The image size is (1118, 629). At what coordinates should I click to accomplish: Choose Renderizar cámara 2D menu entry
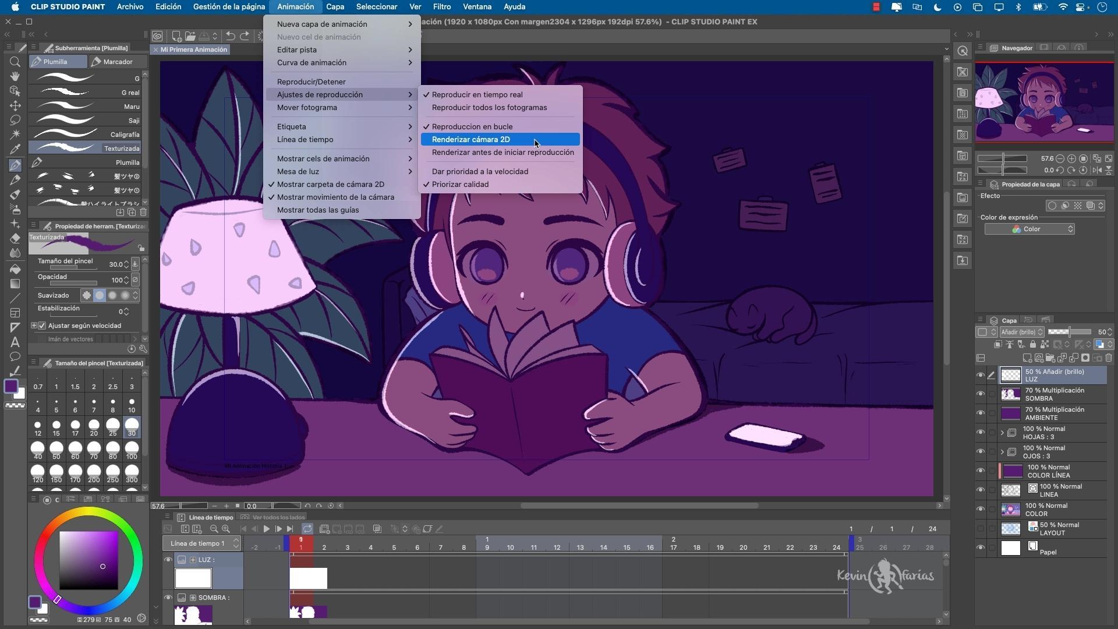[x=470, y=139]
